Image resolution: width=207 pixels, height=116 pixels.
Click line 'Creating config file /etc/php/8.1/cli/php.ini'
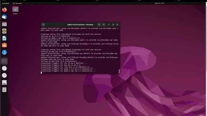pyautogui.click(x=71, y=34)
